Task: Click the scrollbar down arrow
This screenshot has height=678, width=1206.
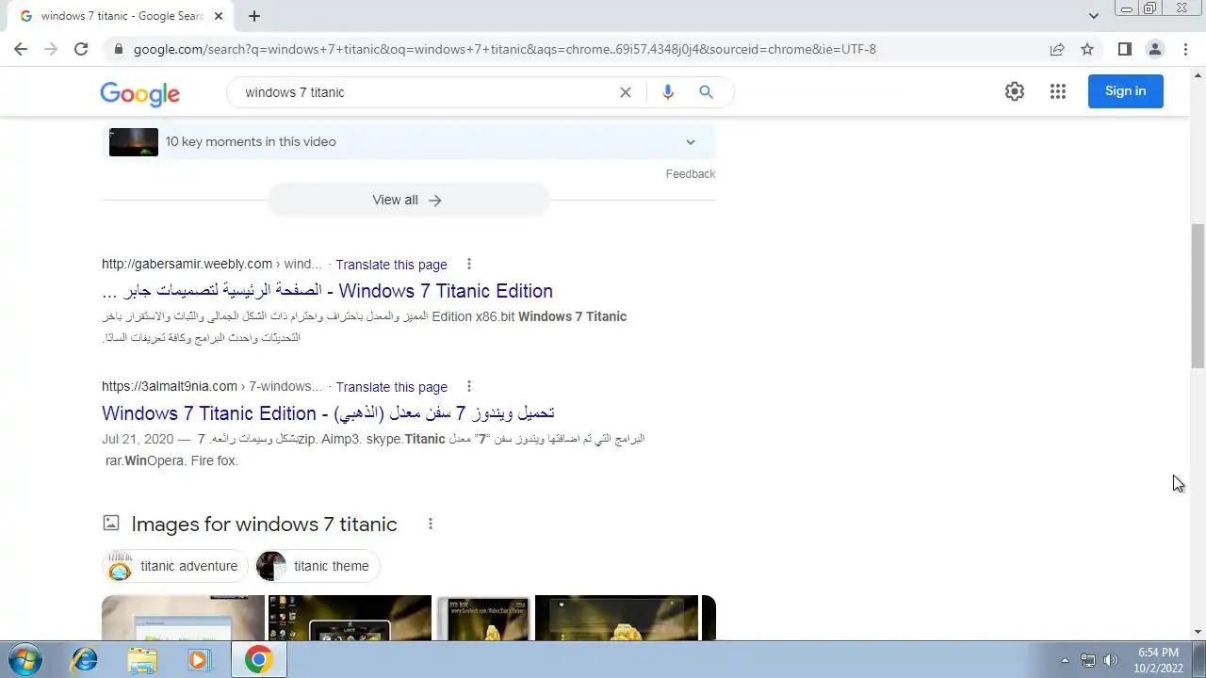Action: coord(1198,632)
